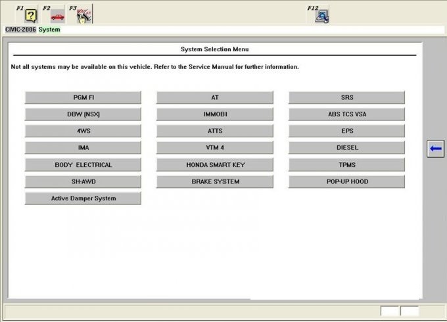Image resolution: width=447 pixels, height=322 pixels.
Task: Click the CIVIC-2006 breadcrumb label
Action: coord(20,30)
